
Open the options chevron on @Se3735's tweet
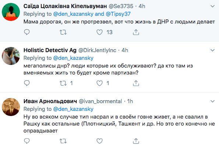click(212, 6)
